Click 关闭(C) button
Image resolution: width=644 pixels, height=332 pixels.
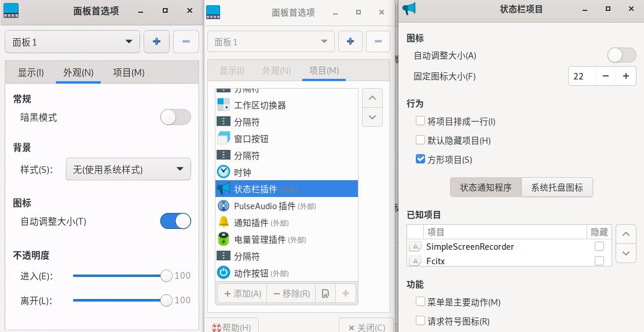pos(367,327)
